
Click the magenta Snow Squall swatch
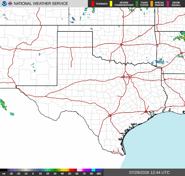[x=168, y=4]
